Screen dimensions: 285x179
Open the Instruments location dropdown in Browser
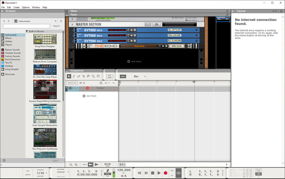click(55, 21)
